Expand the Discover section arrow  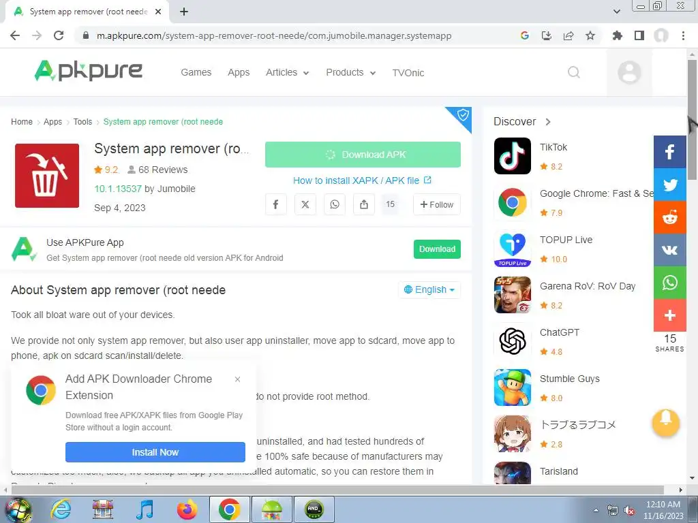(x=548, y=121)
